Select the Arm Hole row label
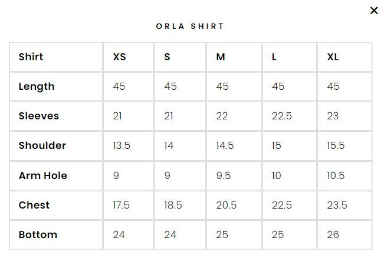Image resolution: width=384 pixels, height=257 pixels. [42, 176]
